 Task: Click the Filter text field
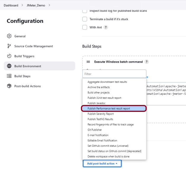114,74
